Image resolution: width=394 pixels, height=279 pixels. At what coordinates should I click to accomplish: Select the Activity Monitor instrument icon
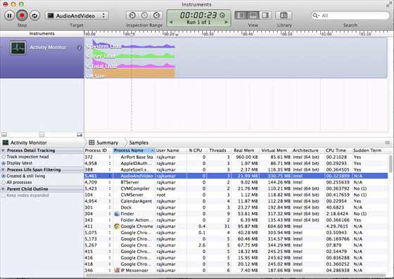point(18,48)
